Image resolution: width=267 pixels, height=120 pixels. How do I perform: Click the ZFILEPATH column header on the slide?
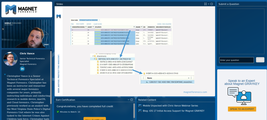pyautogui.click(x=98, y=27)
